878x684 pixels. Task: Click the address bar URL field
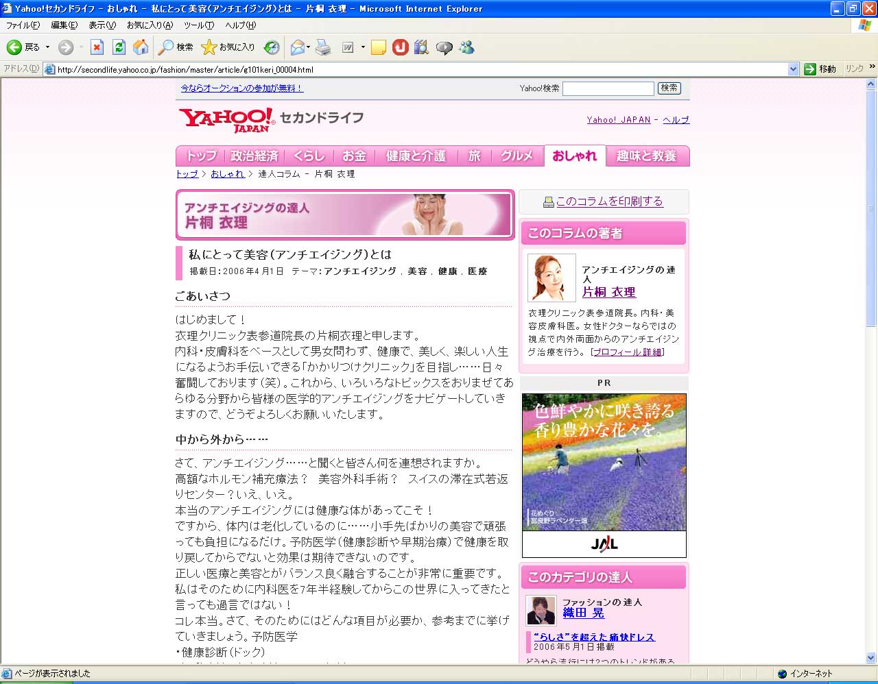pos(416,69)
